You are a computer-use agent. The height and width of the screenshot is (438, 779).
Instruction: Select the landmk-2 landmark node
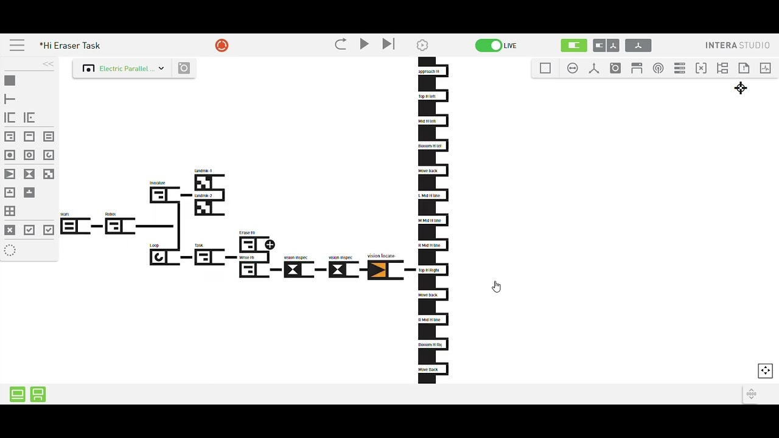pos(209,207)
